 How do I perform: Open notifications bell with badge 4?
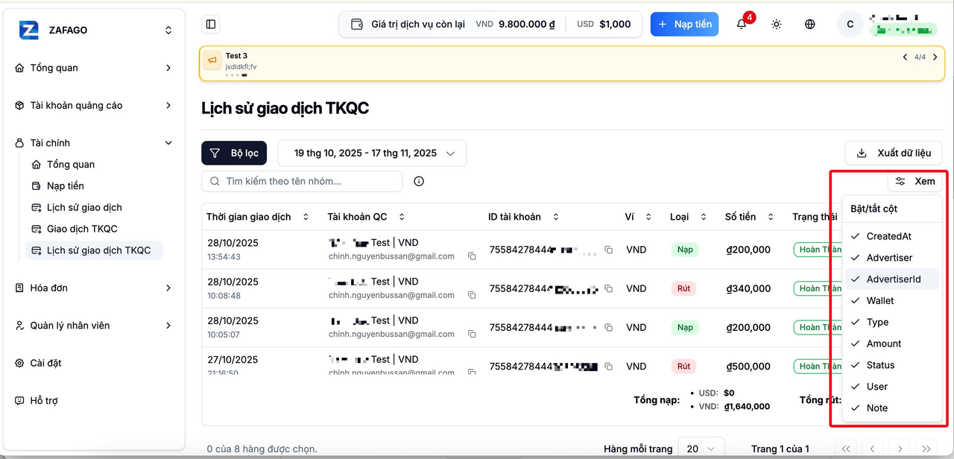pyautogui.click(x=742, y=24)
